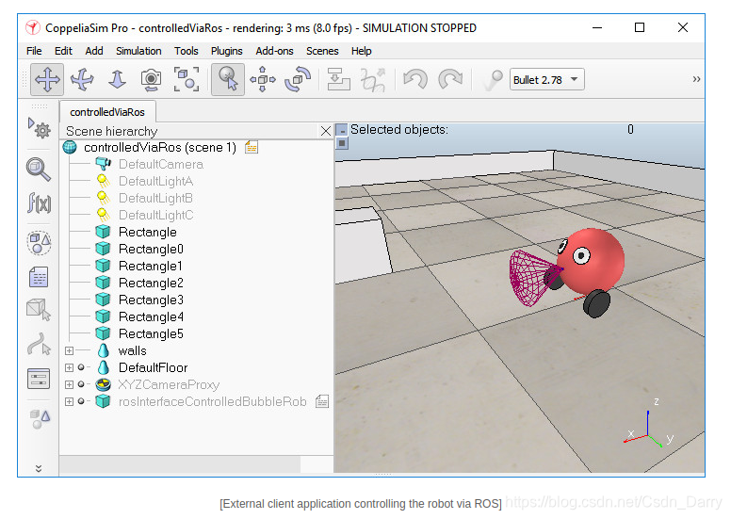
Task: Expand the XYZCameraProxy tree node
Action: [69, 384]
